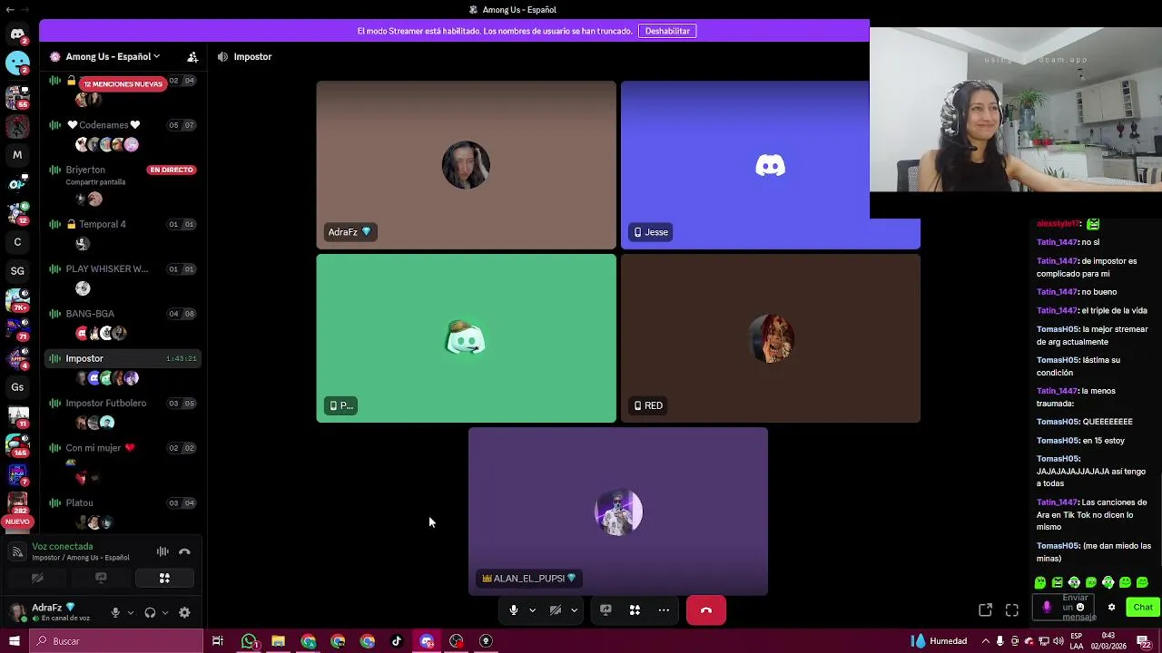Open output device arrow in user panel
The height and width of the screenshot is (653, 1162).
point(165,612)
